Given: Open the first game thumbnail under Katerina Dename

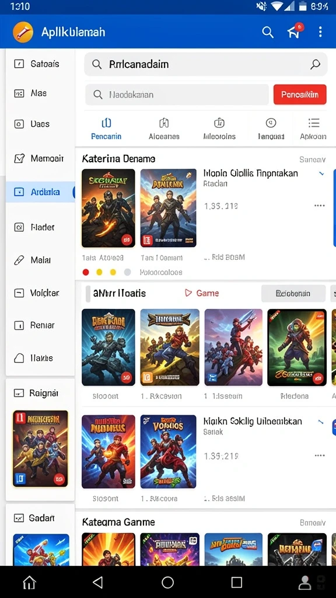Looking at the screenshot, I should point(108,208).
